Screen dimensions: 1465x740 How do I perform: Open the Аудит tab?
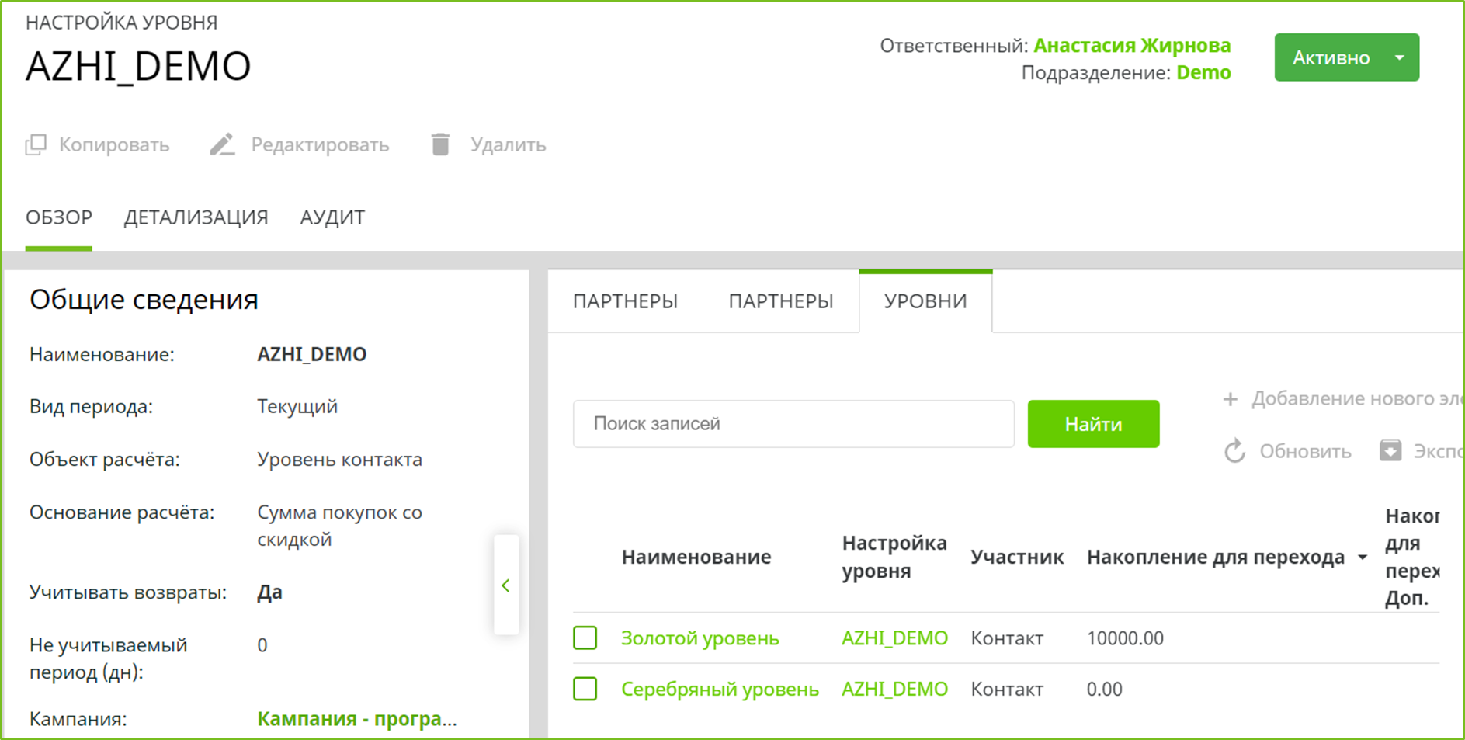point(332,217)
